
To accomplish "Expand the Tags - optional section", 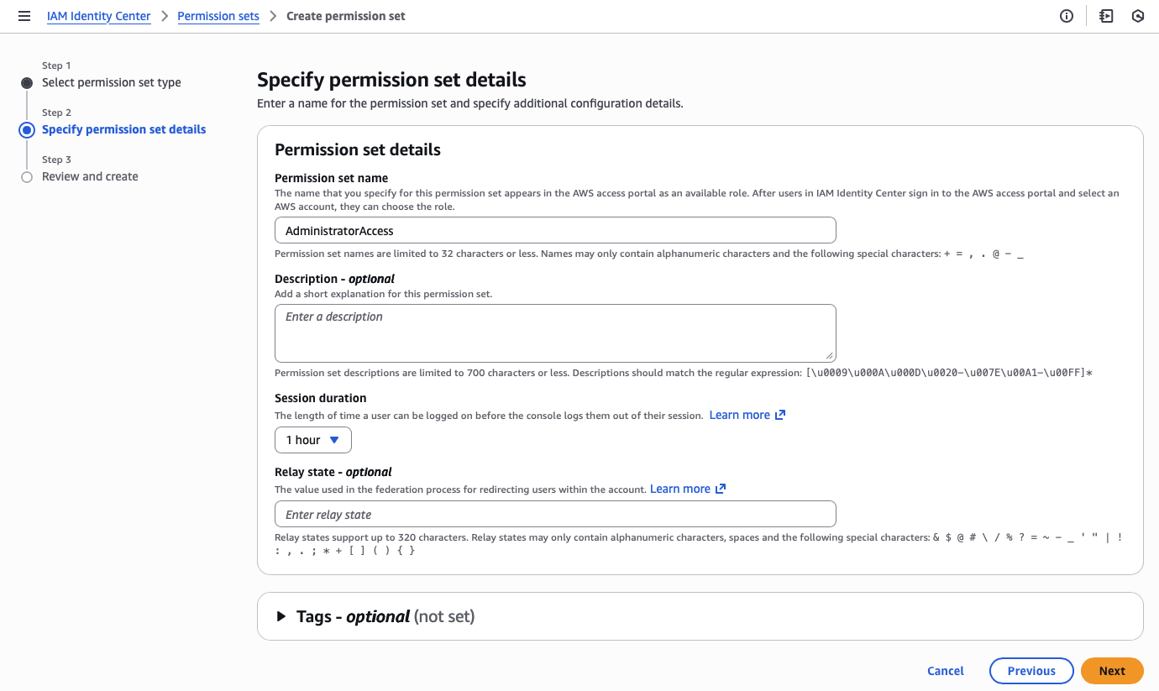I will click(281, 615).
